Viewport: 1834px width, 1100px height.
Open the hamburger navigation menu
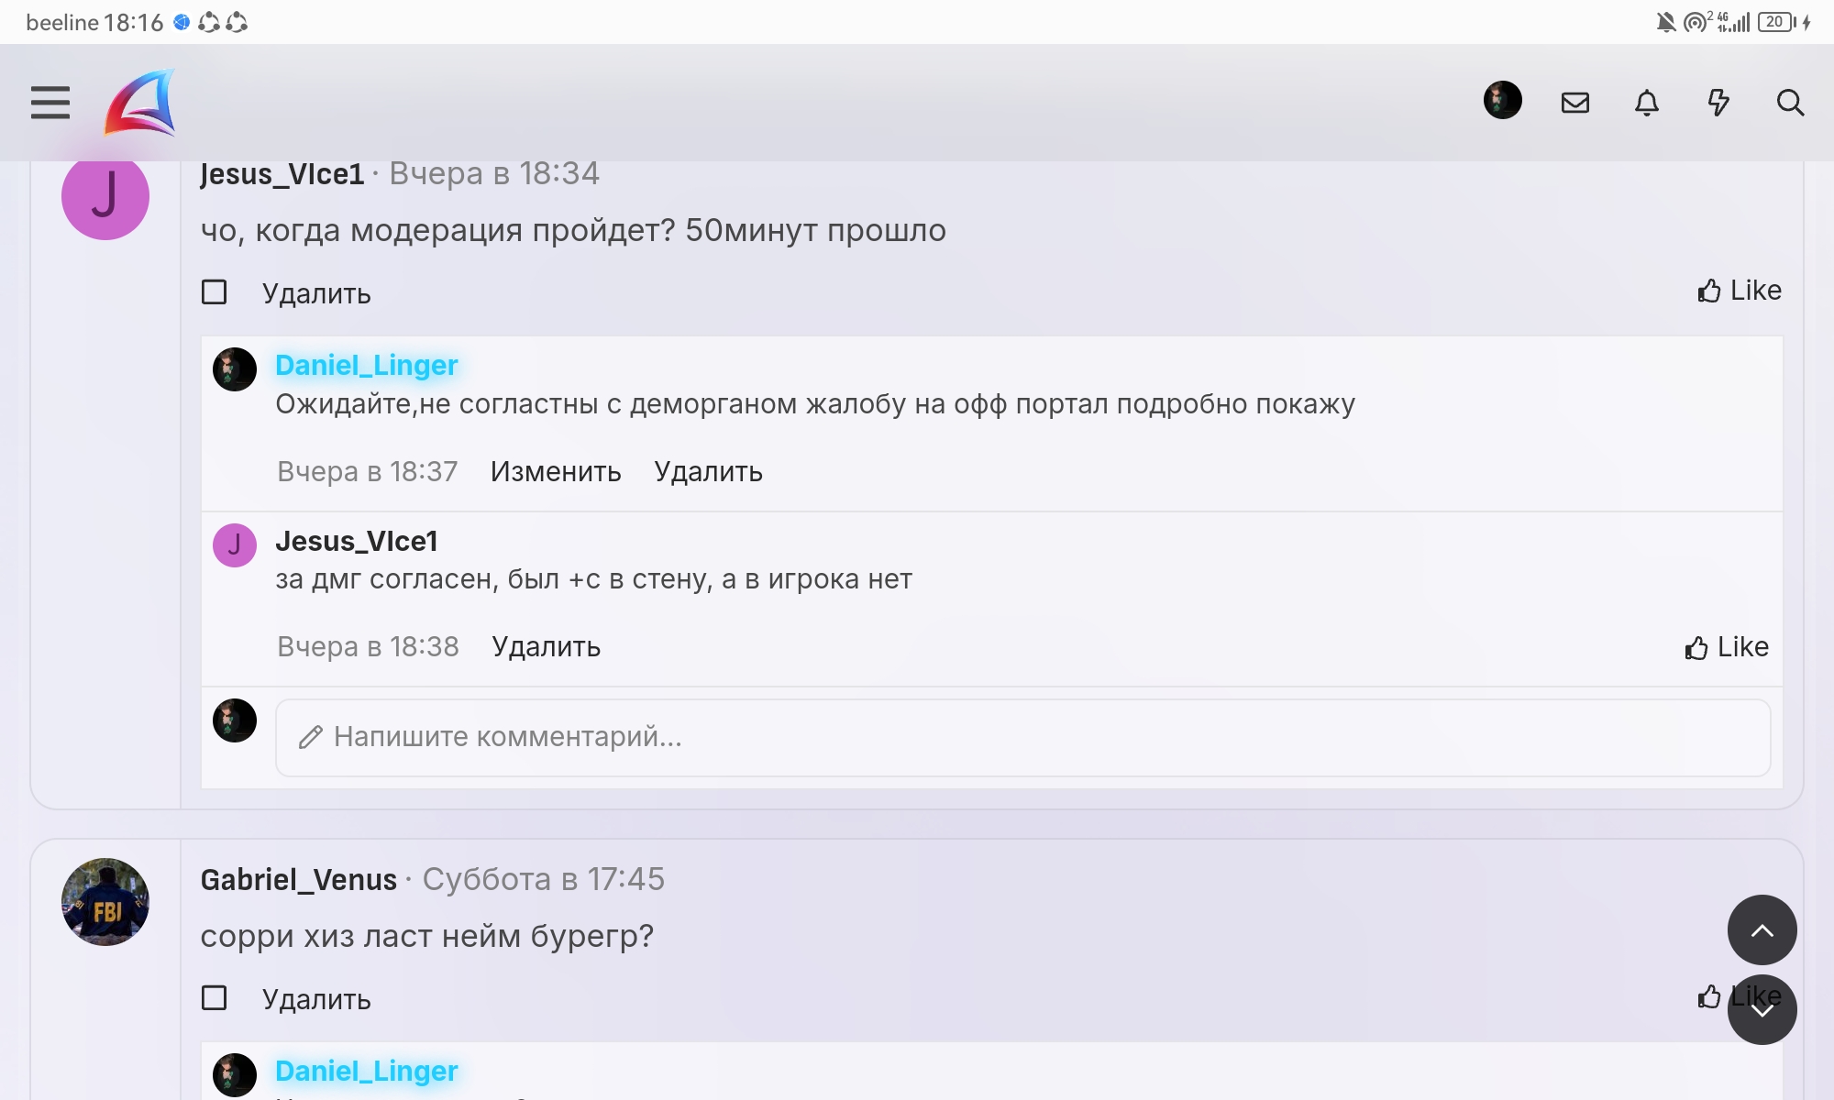click(x=50, y=102)
